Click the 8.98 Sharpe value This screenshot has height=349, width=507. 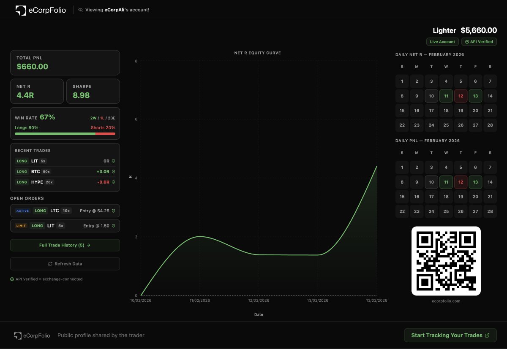81,95
